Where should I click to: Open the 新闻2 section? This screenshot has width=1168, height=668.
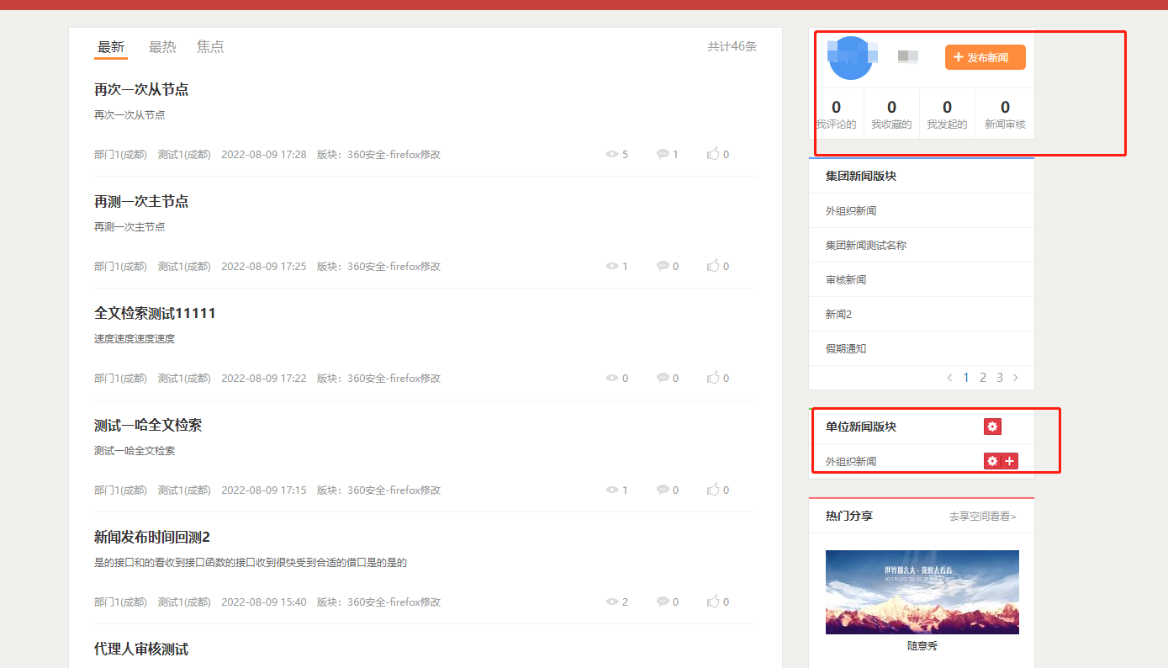click(x=838, y=314)
